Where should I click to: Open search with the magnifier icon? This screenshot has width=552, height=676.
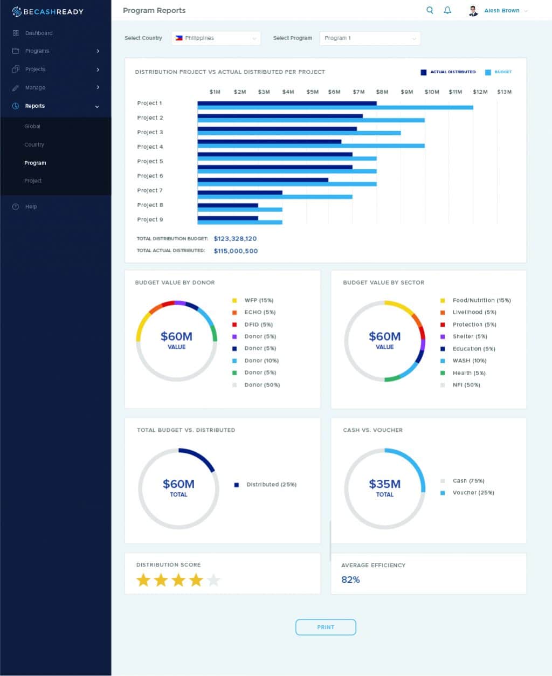pos(430,10)
